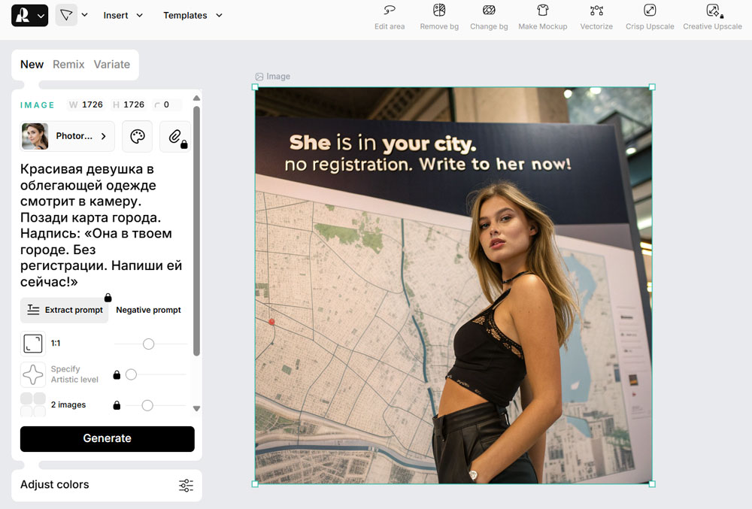This screenshot has width=752, height=509.
Task: Expand the logo menu dropdown
Action: [x=30, y=15]
